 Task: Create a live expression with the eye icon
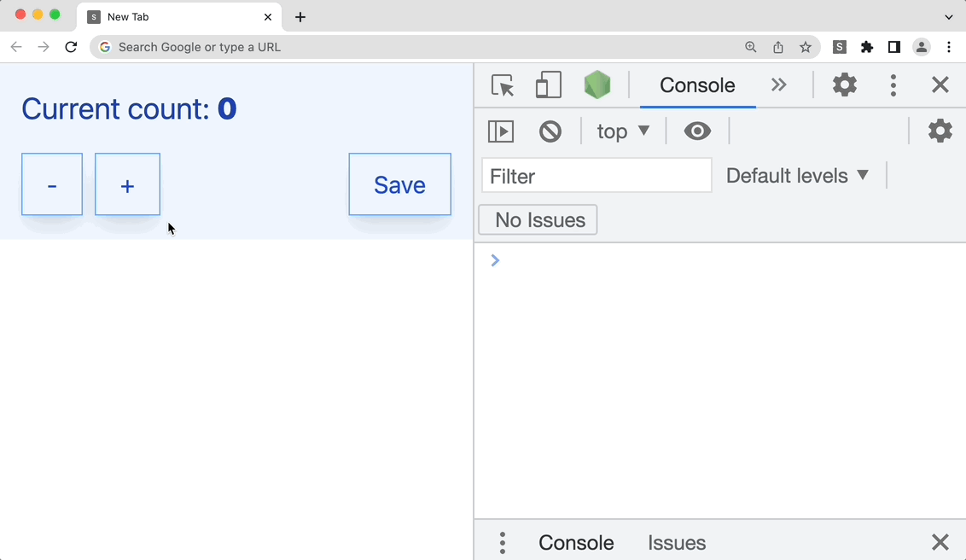697,131
